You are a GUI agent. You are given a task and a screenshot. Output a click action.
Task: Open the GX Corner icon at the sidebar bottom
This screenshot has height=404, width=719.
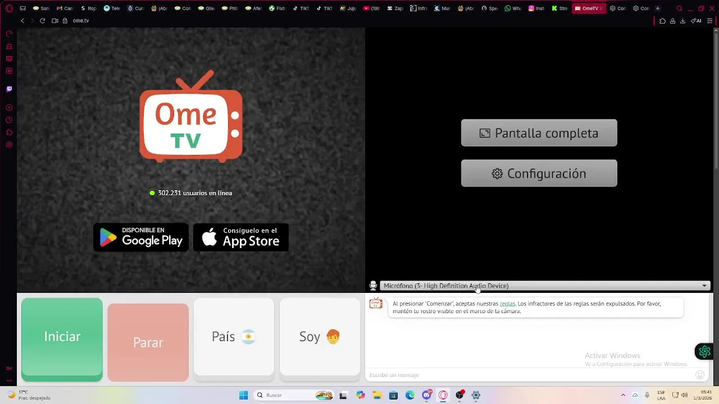pyautogui.click(x=9, y=369)
